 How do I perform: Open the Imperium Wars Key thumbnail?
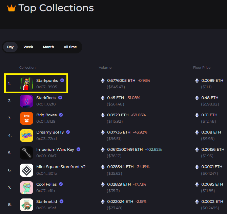pyautogui.click(x=26, y=153)
